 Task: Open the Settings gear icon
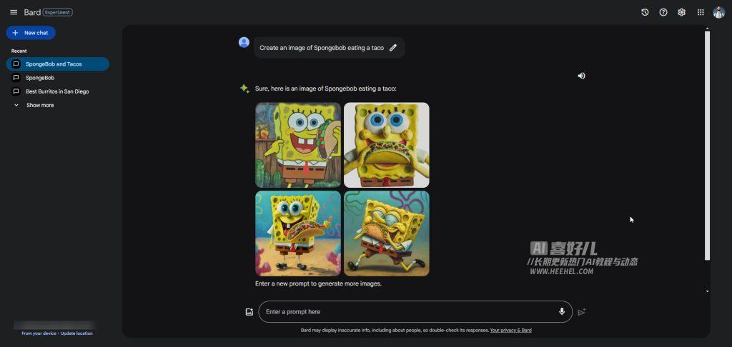681,13
